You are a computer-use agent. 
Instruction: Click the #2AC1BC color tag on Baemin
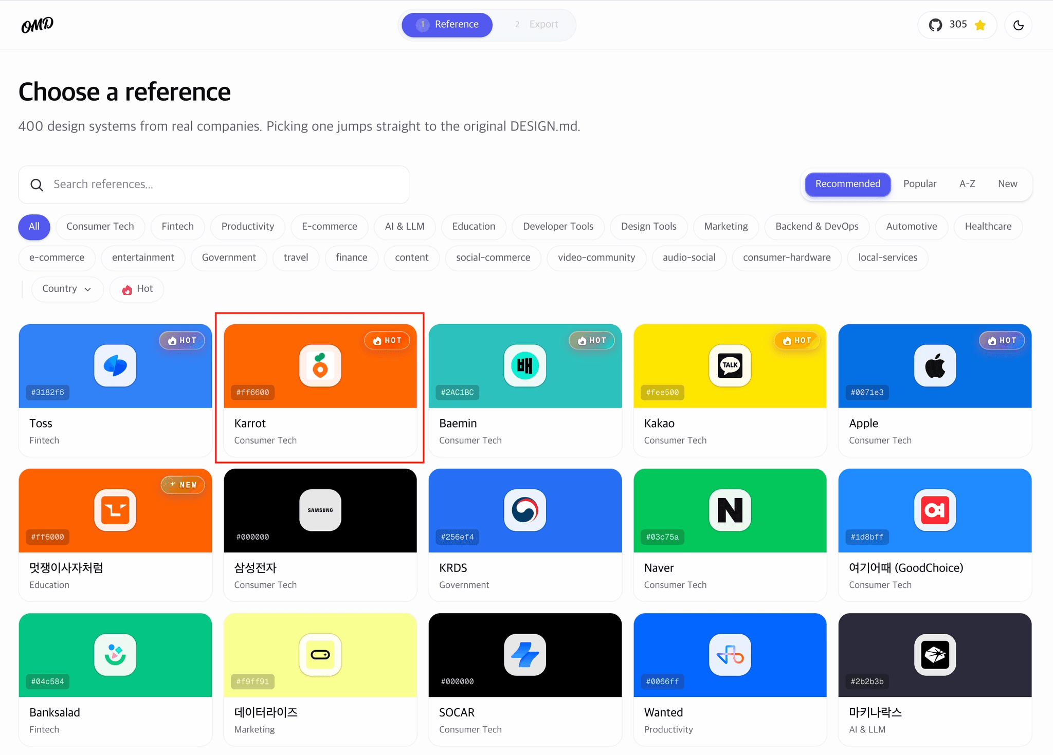coord(458,393)
